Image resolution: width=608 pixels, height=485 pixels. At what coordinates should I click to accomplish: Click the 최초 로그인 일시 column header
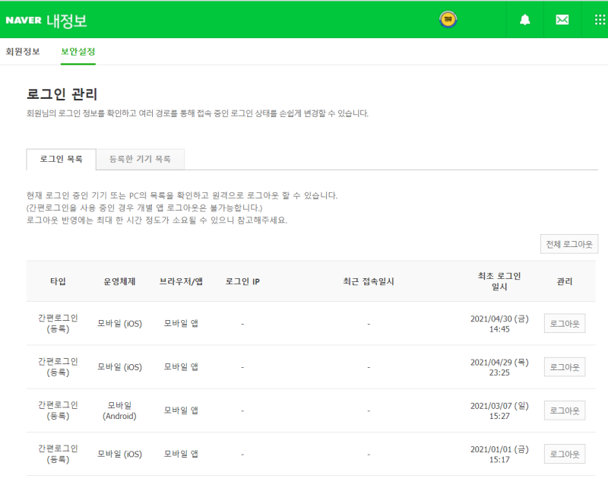tap(499, 281)
